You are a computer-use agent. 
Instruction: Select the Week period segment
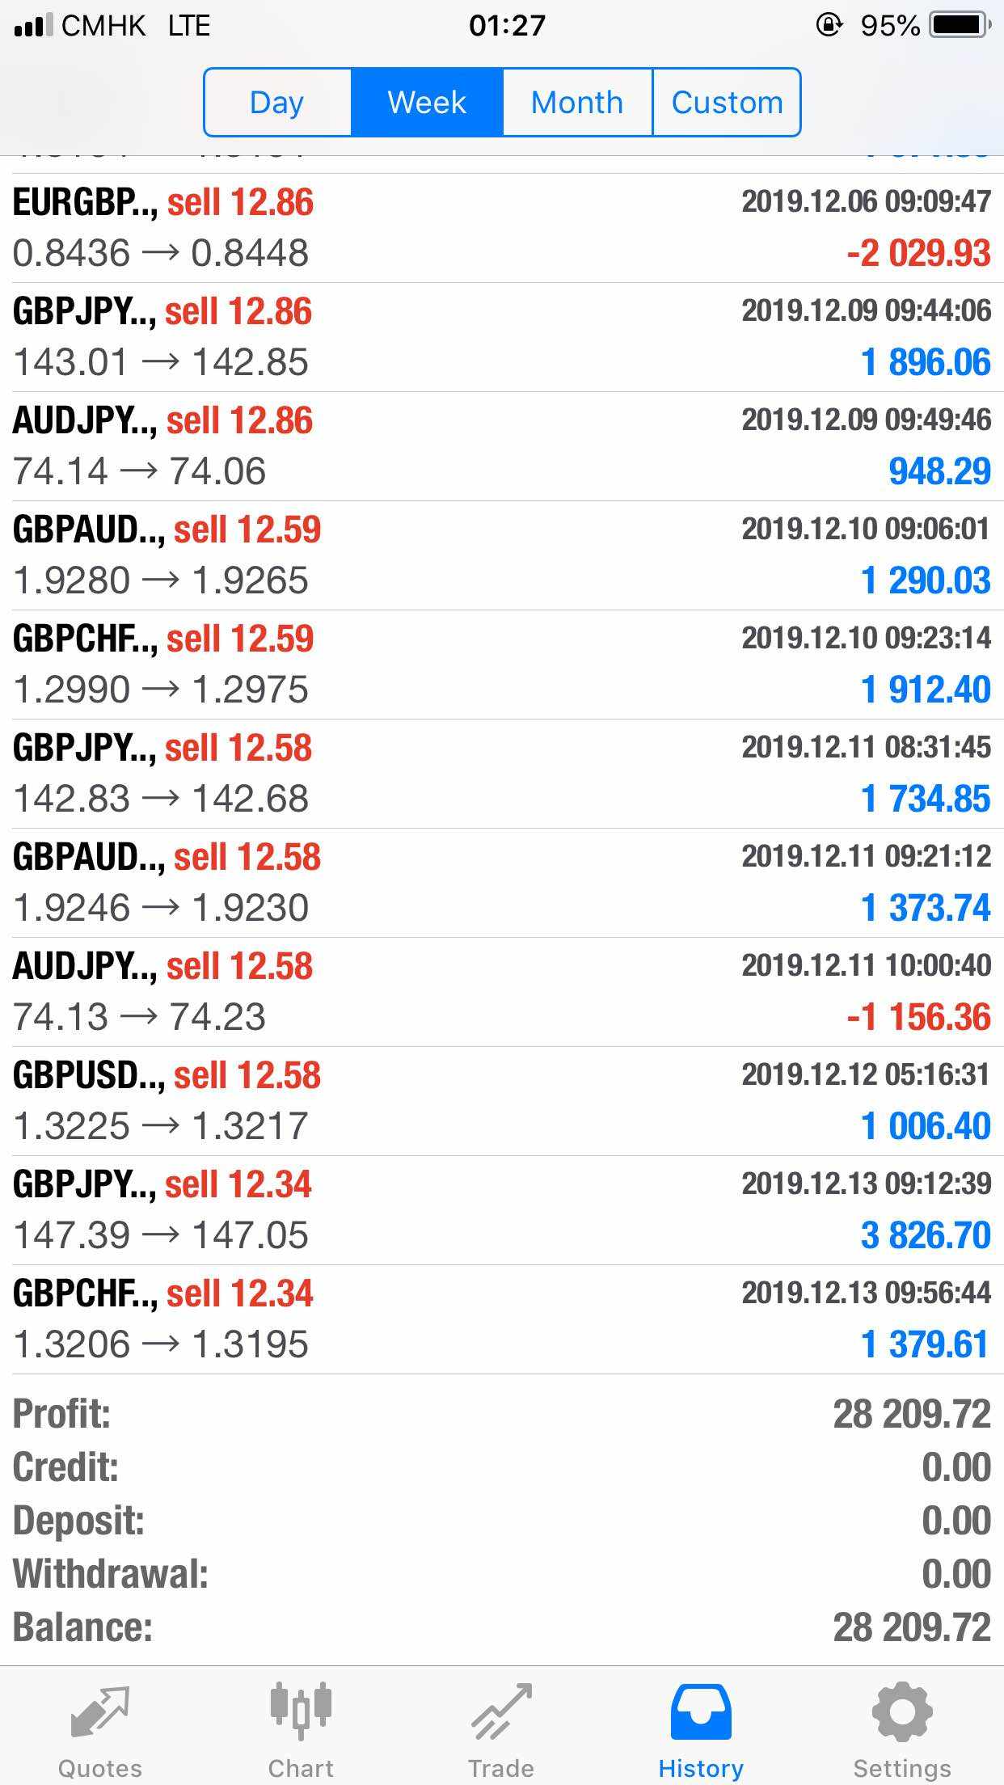coord(427,103)
